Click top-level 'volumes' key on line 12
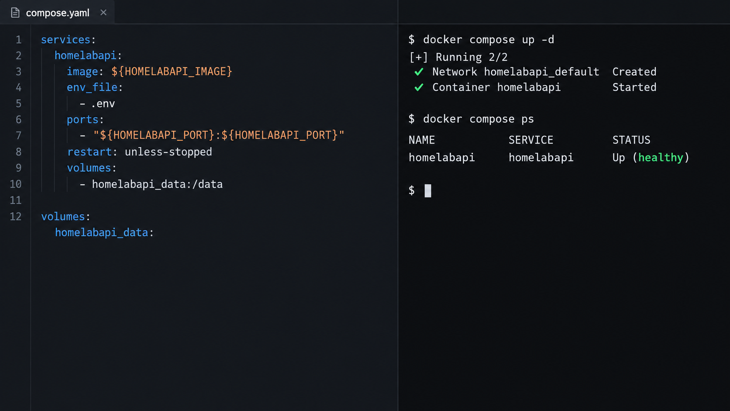The height and width of the screenshot is (411, 730). click(63, 216)
